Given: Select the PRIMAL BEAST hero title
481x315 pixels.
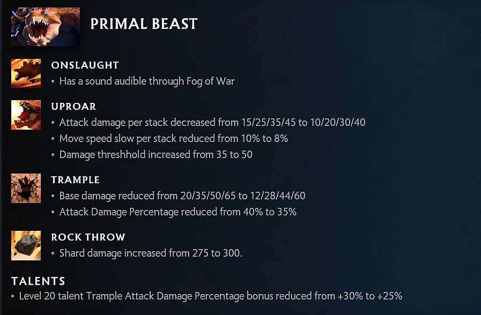Looking at the screenshot, I should 144,24.
